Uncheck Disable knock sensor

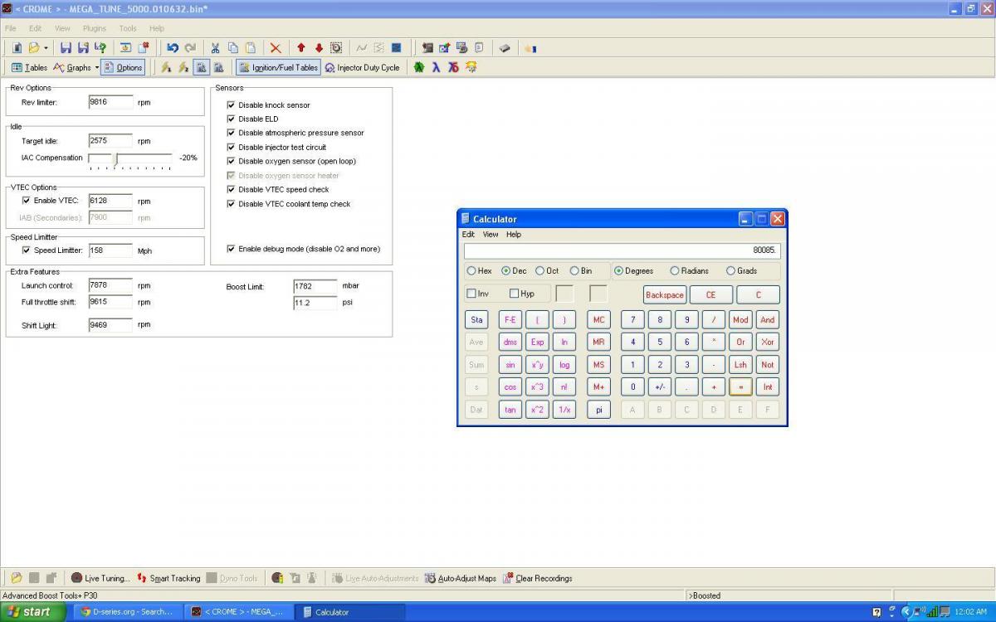click(232, 105)
